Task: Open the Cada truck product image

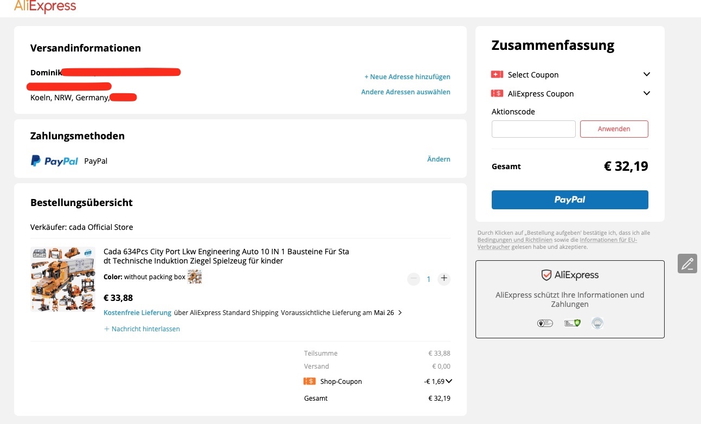Action: [x=63, y=279]
